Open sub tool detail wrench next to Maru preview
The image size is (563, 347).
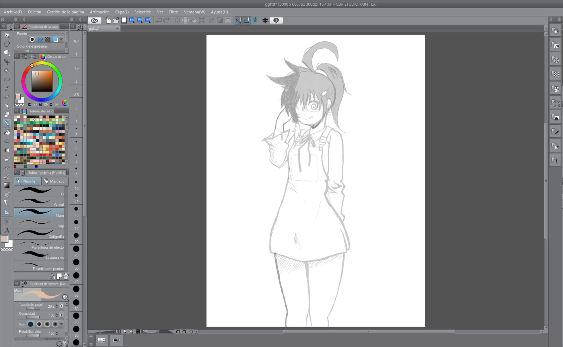66,297
